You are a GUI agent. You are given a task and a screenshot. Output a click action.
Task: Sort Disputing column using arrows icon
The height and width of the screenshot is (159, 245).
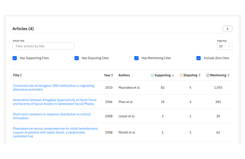click(199, 75)
